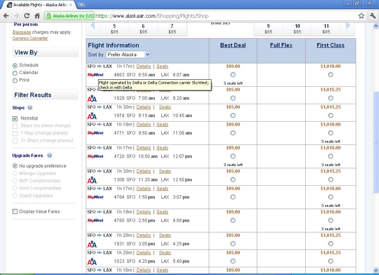Click the scrollbar down arrow

pyautogui.click(x=376, y=270)
